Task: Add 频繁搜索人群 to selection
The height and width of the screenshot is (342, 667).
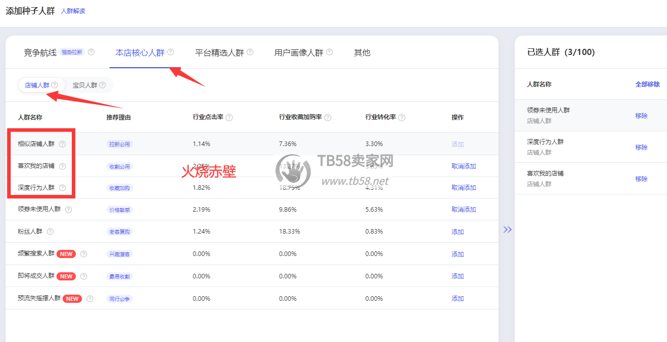Action: pos(458,254)
